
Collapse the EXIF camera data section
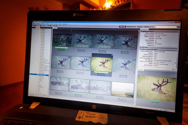(140, 49)
